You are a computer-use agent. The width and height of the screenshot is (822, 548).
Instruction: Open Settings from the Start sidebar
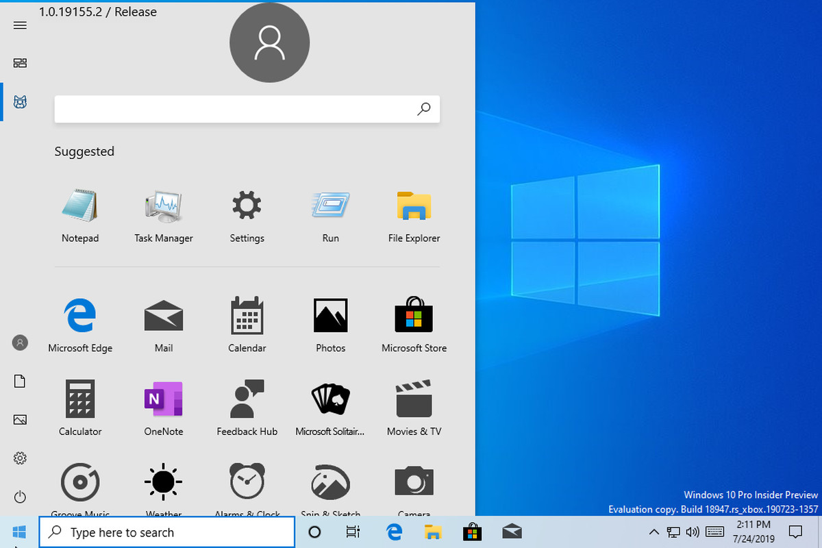point(20,458)
